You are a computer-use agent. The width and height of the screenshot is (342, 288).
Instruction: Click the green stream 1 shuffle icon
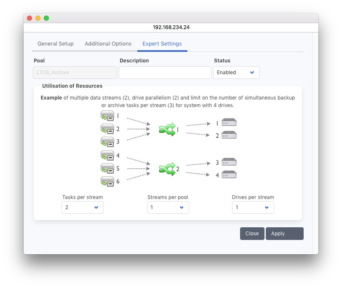point(166,129)
